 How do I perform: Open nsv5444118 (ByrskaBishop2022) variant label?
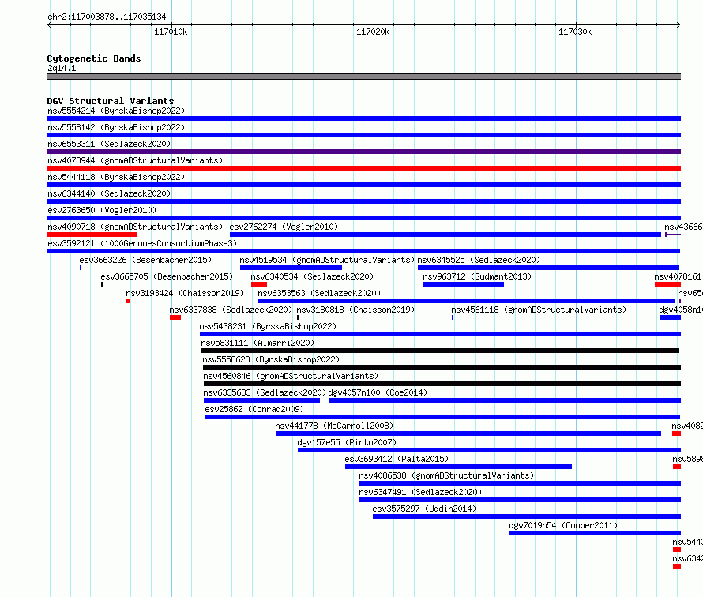pos(116,177)
